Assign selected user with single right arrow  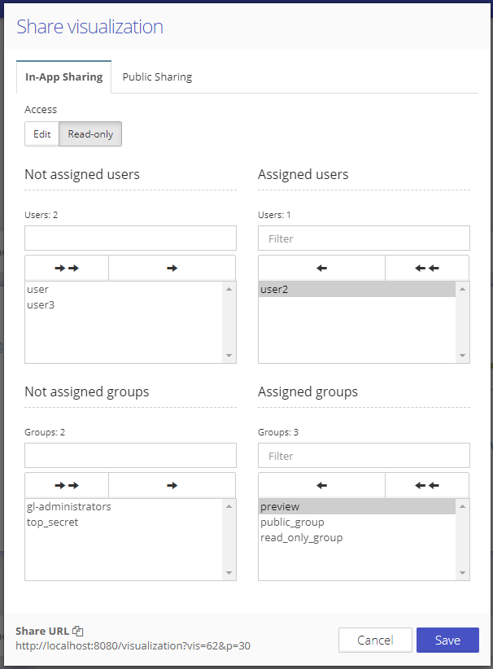172,268
